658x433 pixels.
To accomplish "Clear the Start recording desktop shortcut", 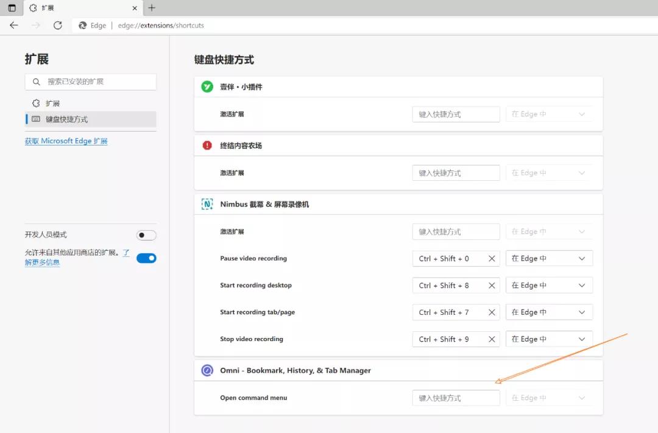I will (x=492, y=286).
